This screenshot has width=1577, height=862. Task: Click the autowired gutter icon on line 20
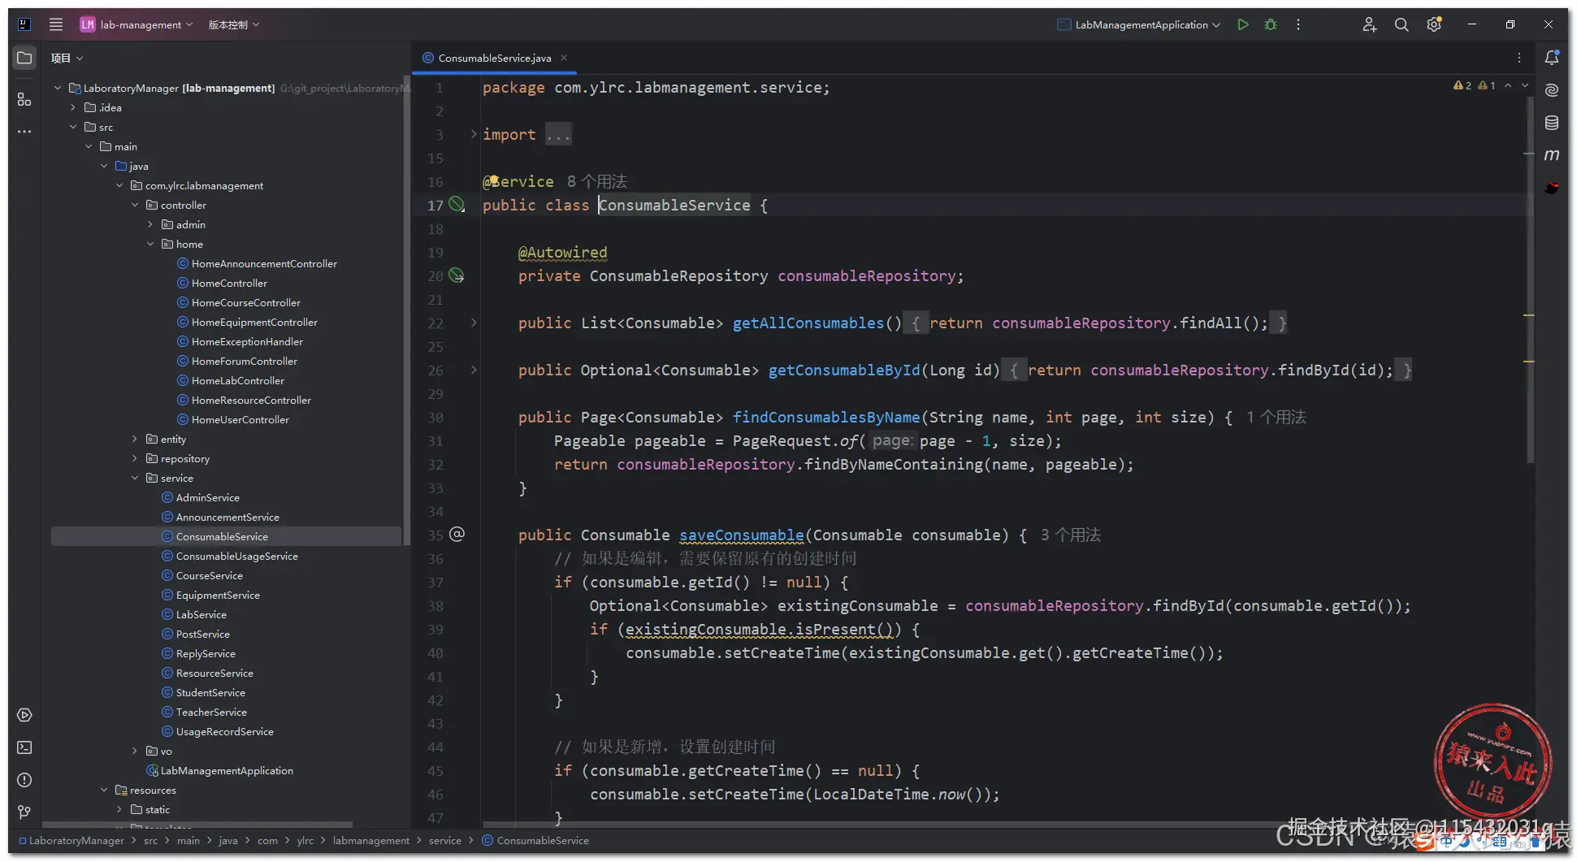click(457, 276)
